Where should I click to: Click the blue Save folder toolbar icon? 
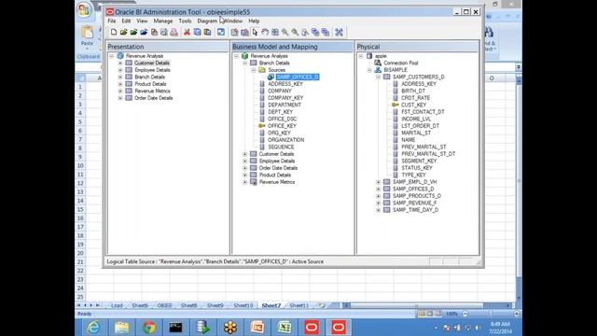point(144,33)
